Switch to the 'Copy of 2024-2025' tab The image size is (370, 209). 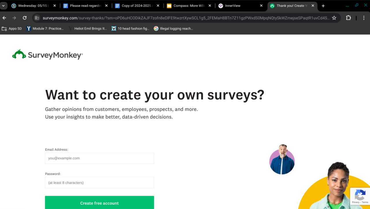[138, 6]
